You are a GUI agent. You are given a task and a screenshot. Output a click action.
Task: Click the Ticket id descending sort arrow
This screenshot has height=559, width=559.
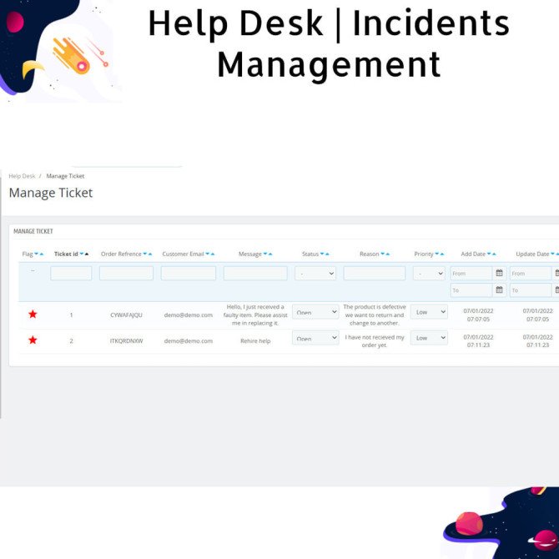82,254
